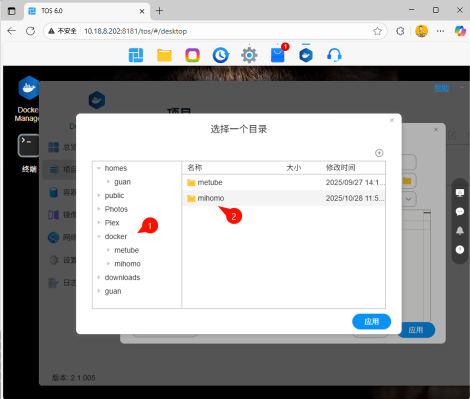Close the 选择一个目录 dialog
This screenshot has width=470, height=399.
click(x=392, y=120)
